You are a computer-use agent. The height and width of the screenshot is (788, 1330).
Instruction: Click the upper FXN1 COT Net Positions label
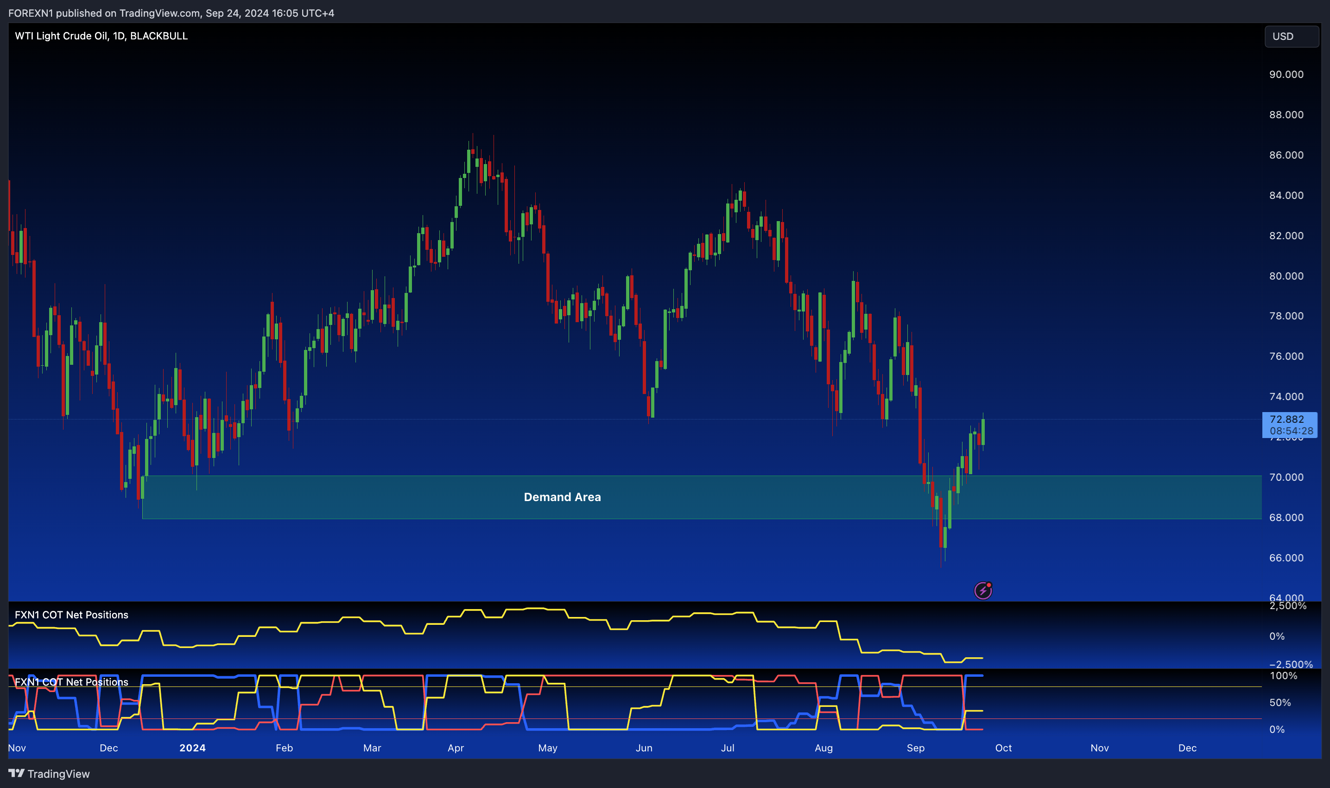(72, 614)
